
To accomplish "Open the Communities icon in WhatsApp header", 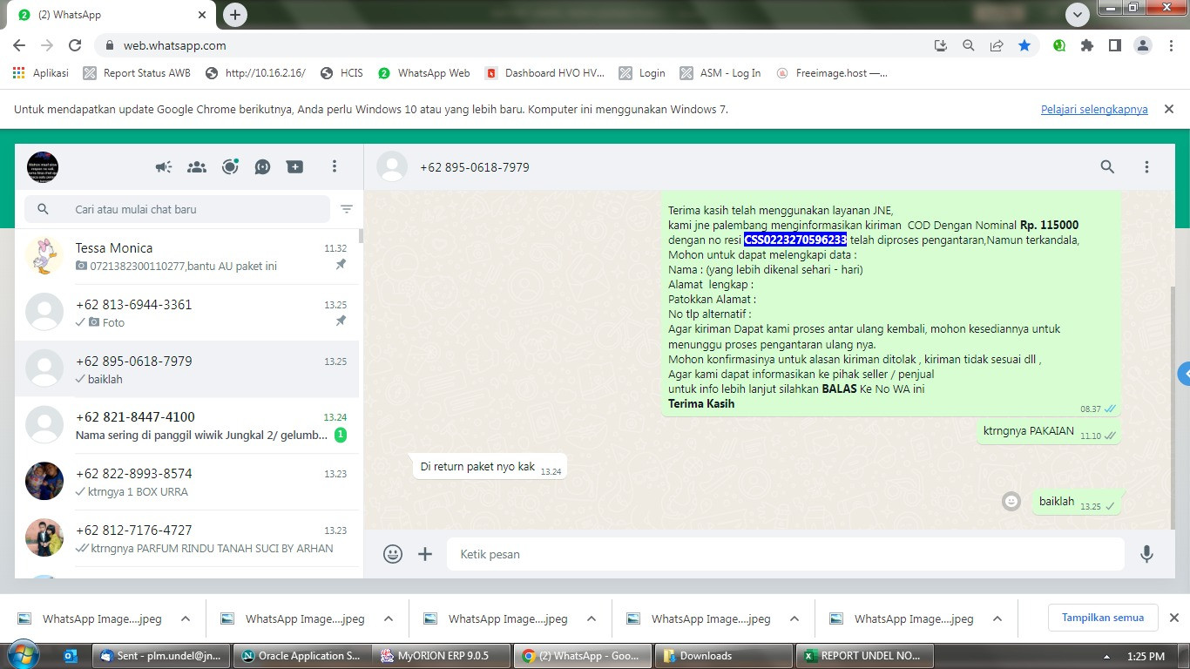I will [197, 167].
